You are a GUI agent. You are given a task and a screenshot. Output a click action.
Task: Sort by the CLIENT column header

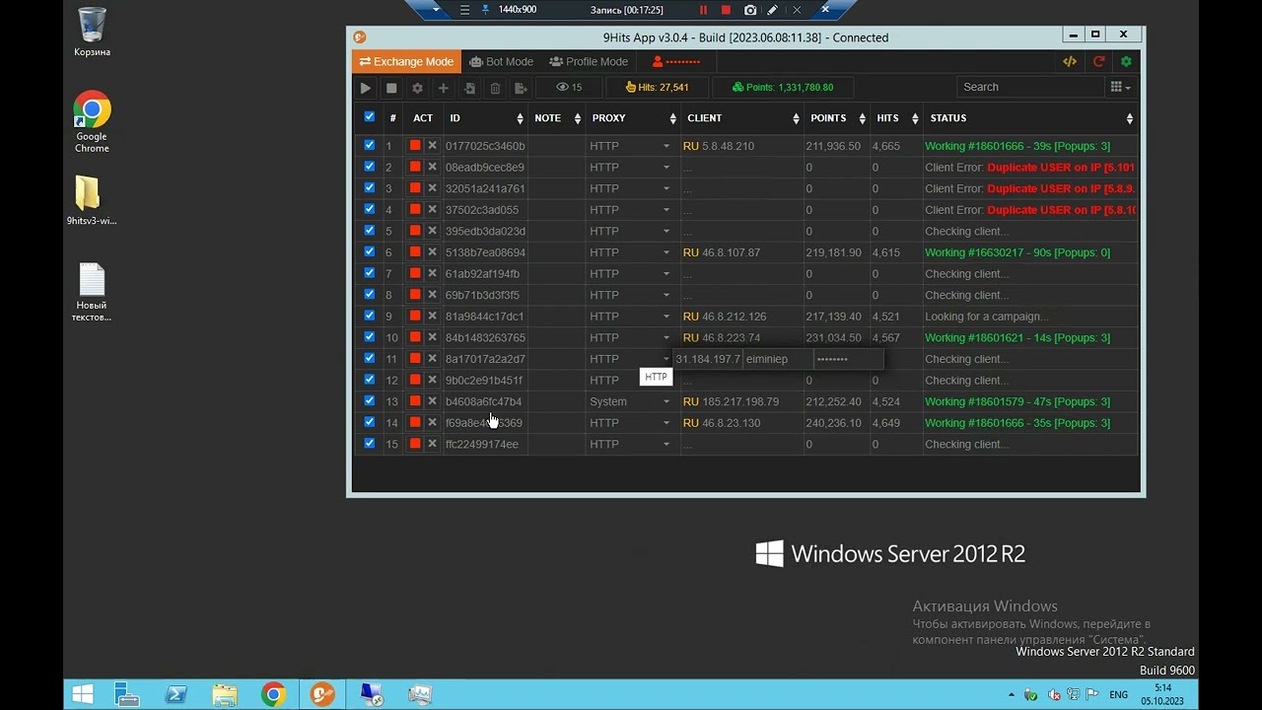743,118
